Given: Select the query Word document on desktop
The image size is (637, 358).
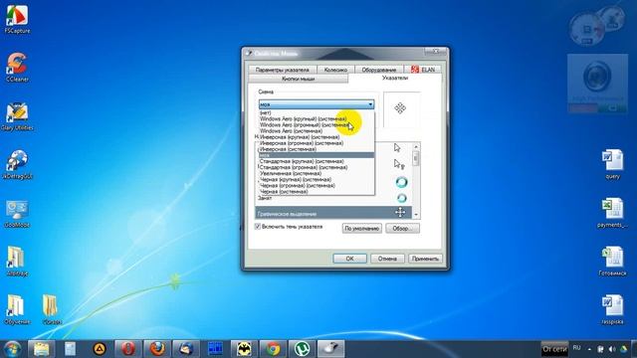Looking at the screenshot, I should point(613,164).
